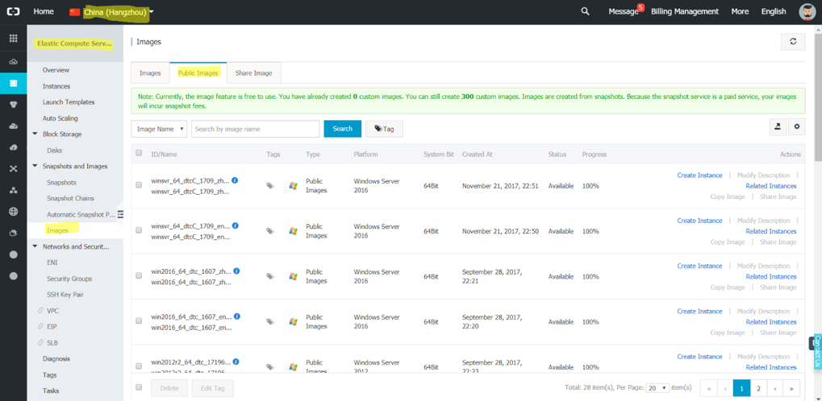This screenshot has height=401, width=822.
Task: Click info icon next to win2016_64_dtc_1607_zh
Action: [237, 271]
